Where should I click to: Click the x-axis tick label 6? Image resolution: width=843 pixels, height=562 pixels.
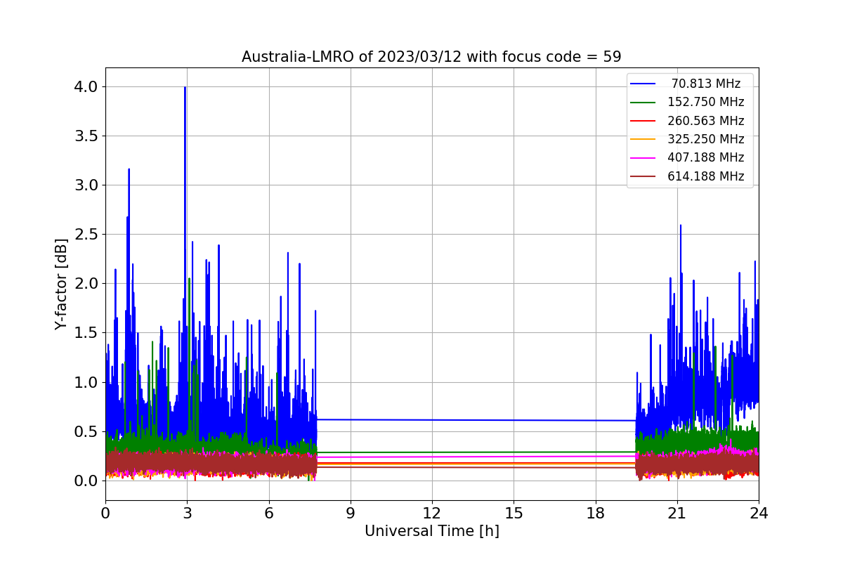[268, 513]
